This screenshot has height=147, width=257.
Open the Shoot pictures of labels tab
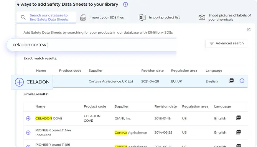(x=225, y=17)
